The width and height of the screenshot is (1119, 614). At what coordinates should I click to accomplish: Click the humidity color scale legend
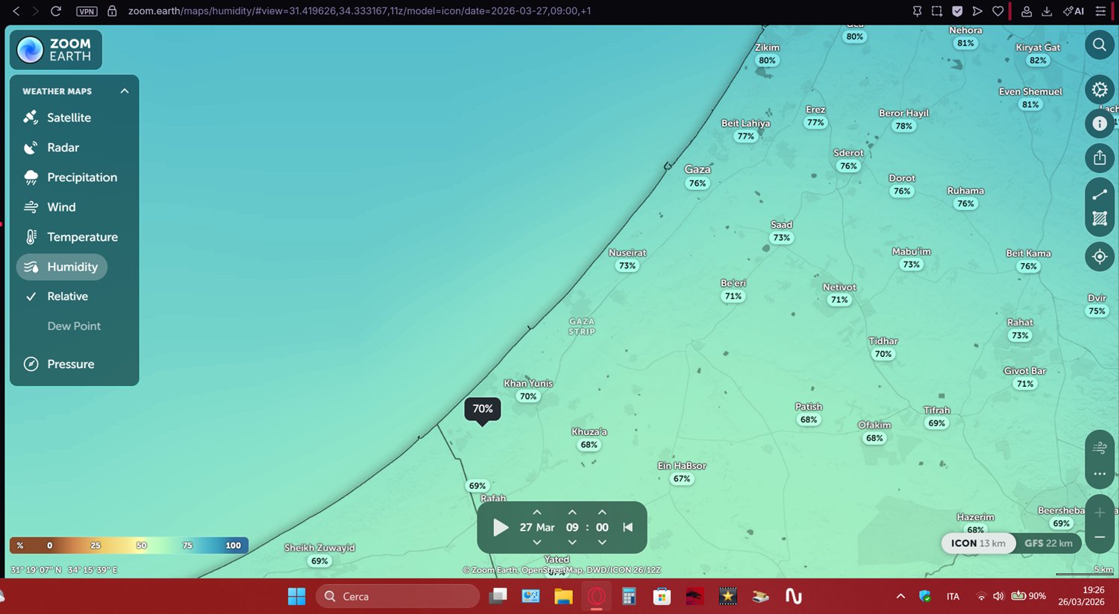point(129,545)
